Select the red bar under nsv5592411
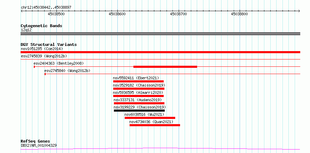This screenshot has width=310, height=153. [x=138, y=81]
